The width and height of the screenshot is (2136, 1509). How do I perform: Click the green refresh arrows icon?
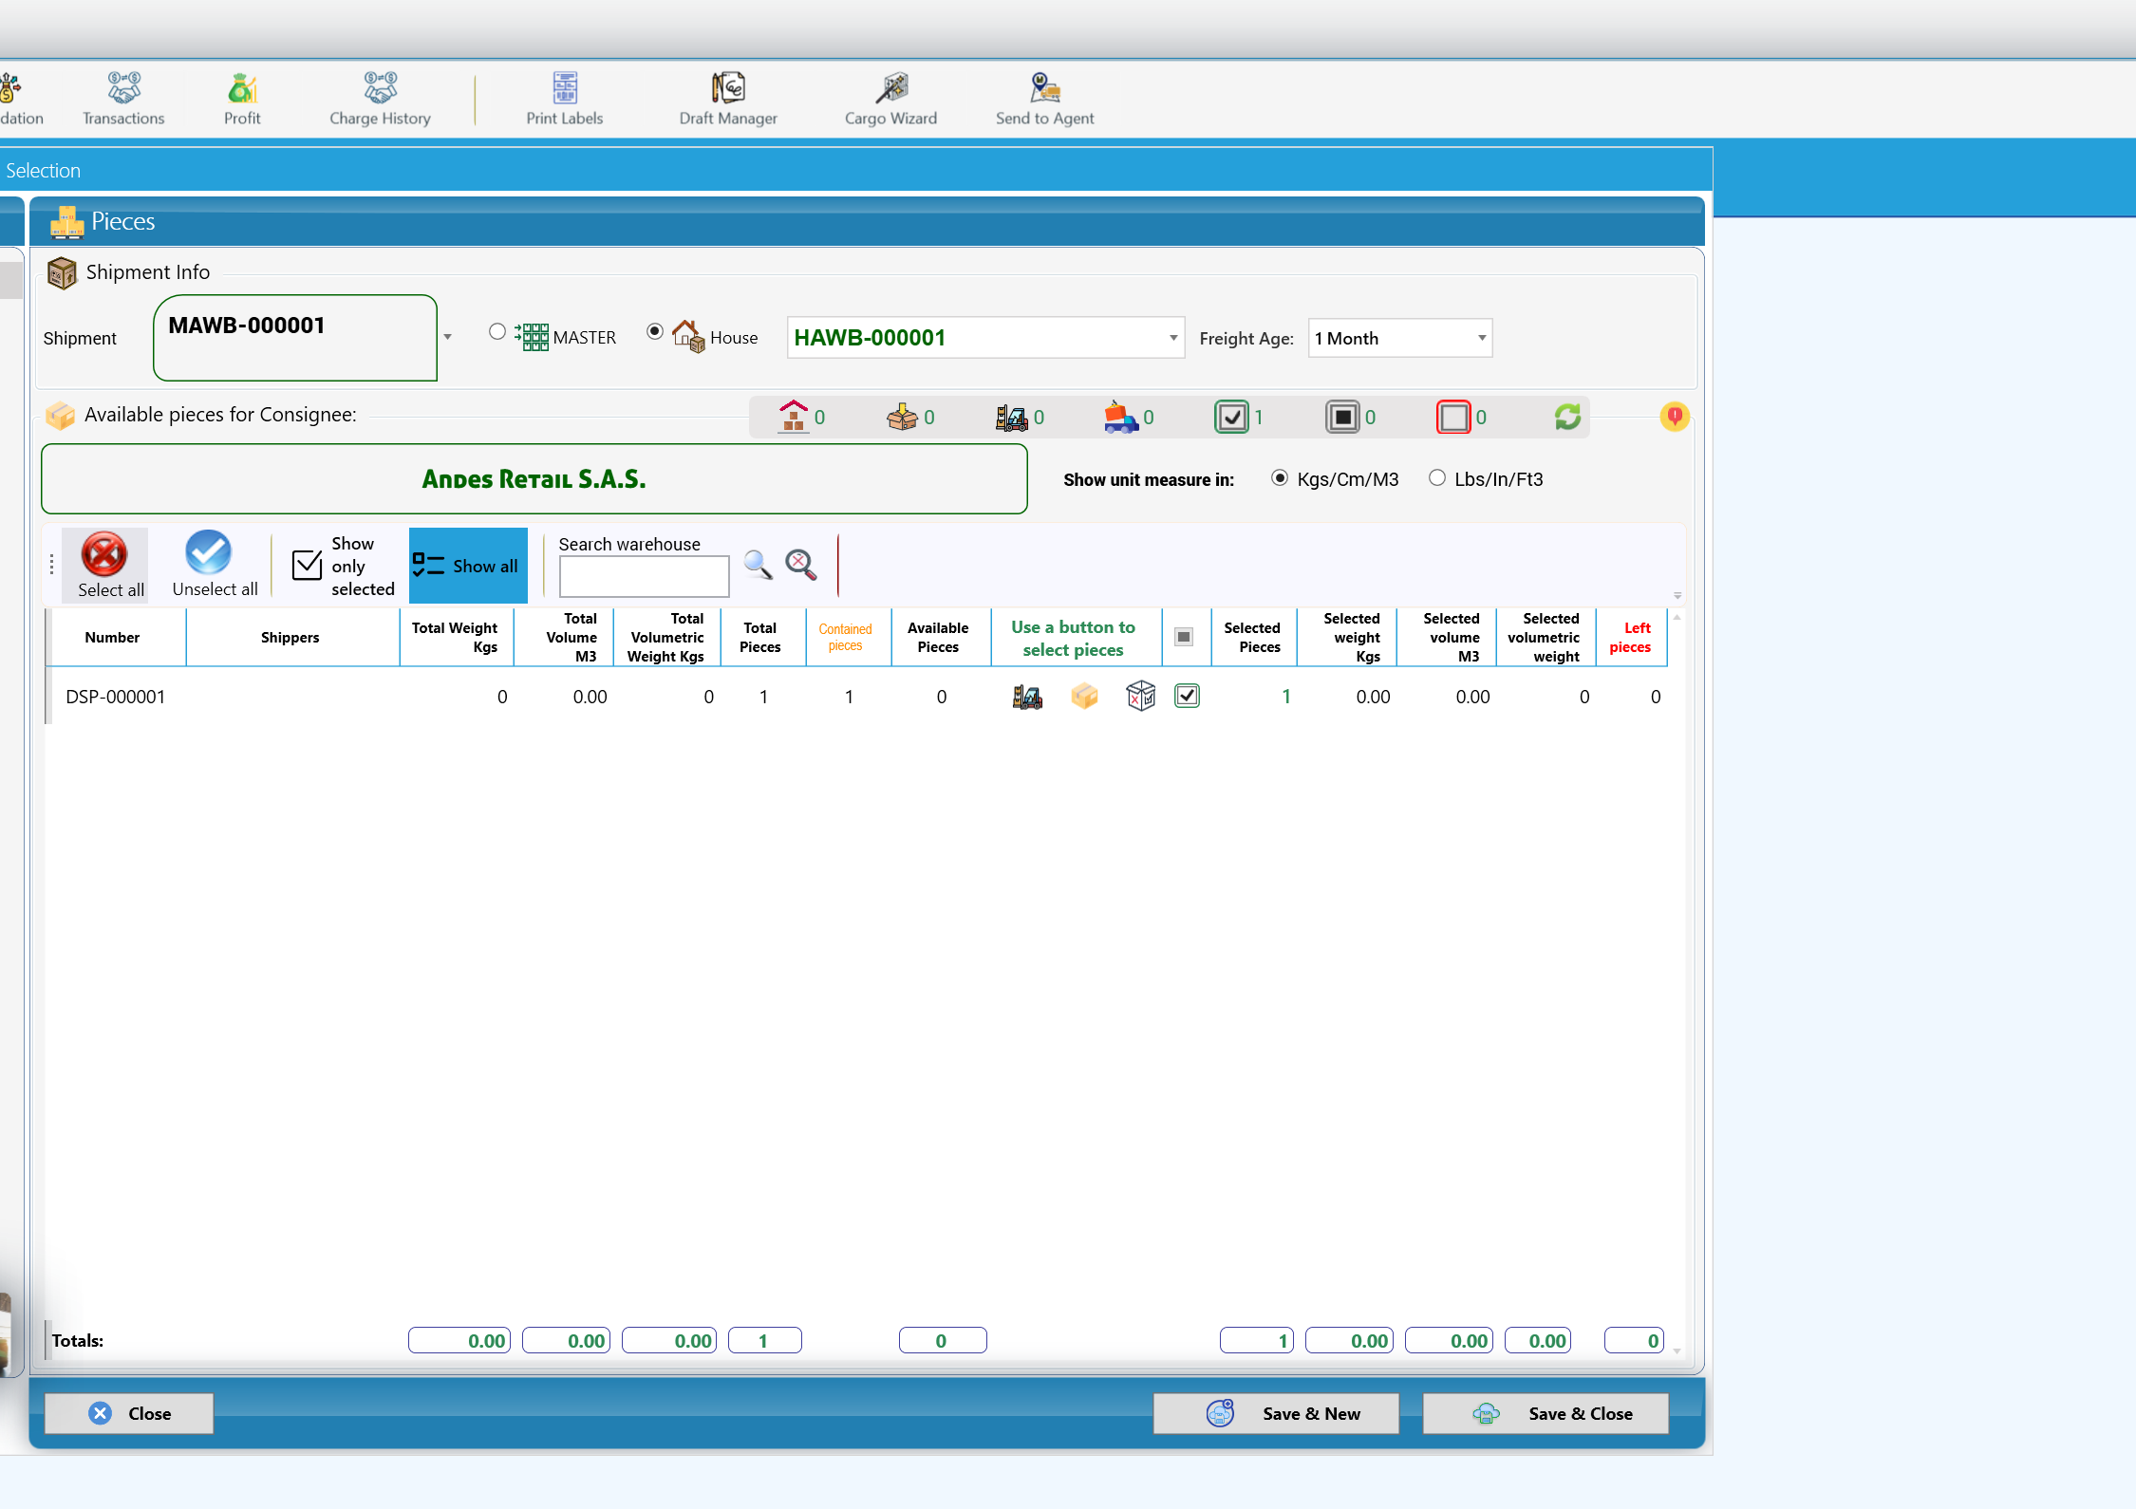pos(1567,417)
